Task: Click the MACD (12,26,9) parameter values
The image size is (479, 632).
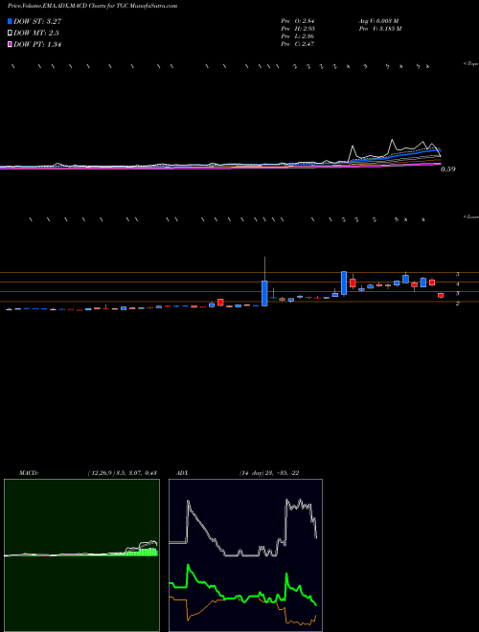Action: tap(123, 473)
